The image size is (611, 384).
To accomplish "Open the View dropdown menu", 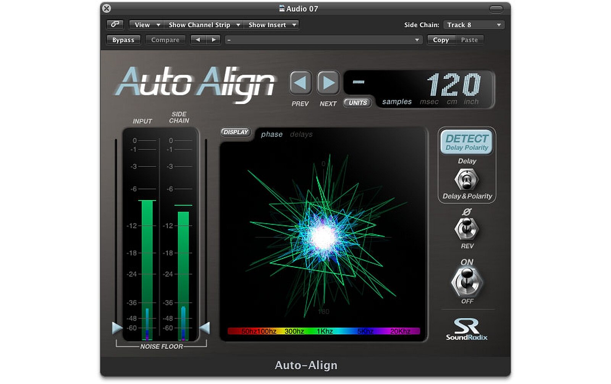I will click(x=147, y=25).
